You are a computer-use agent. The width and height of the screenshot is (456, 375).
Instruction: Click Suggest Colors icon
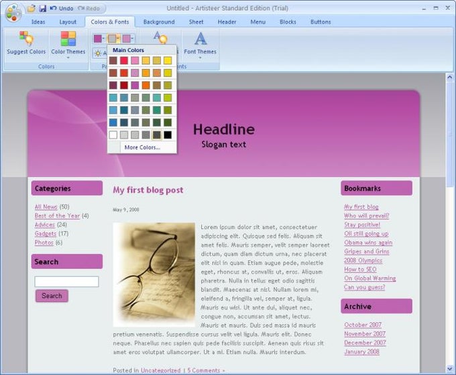(26, 44)
